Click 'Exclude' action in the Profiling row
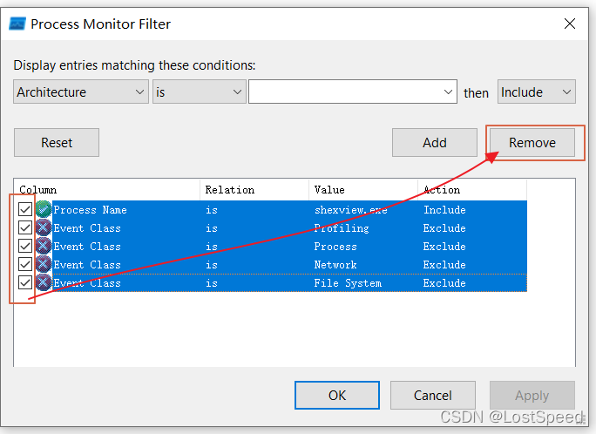The image size is (596, 434). 444,228
